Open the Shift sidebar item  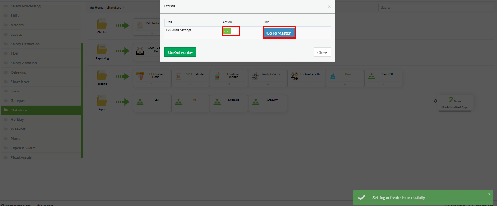[x=41, y=15]
